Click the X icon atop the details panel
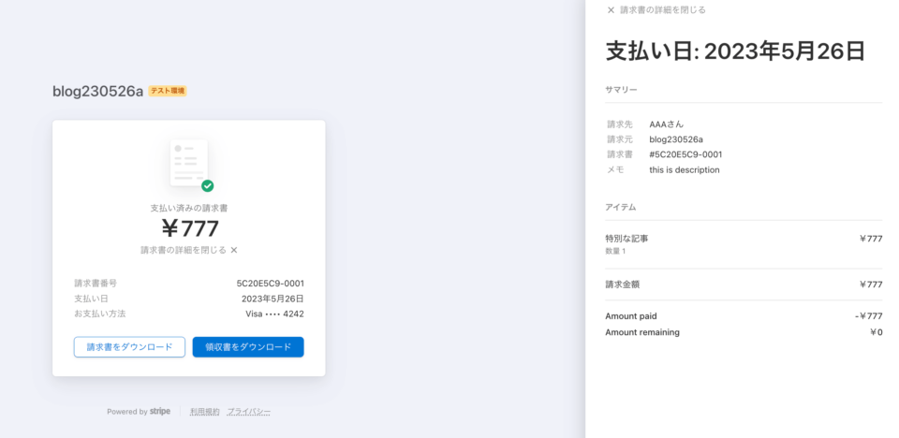This screenshot has width=899, height=438. [x=611, y=10]
